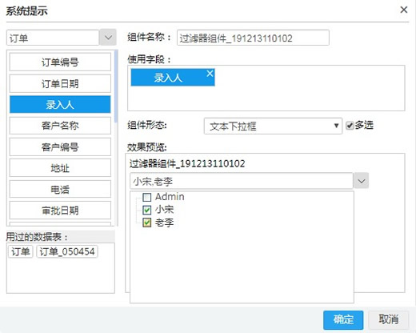Choose the 审批日期 field
This screenshot has width=416, height=333.
(x=60, y=211)
